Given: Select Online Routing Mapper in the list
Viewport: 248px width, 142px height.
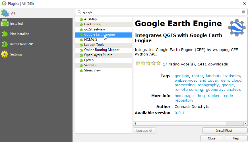Looking at the screenshot, I should [104, 50].
